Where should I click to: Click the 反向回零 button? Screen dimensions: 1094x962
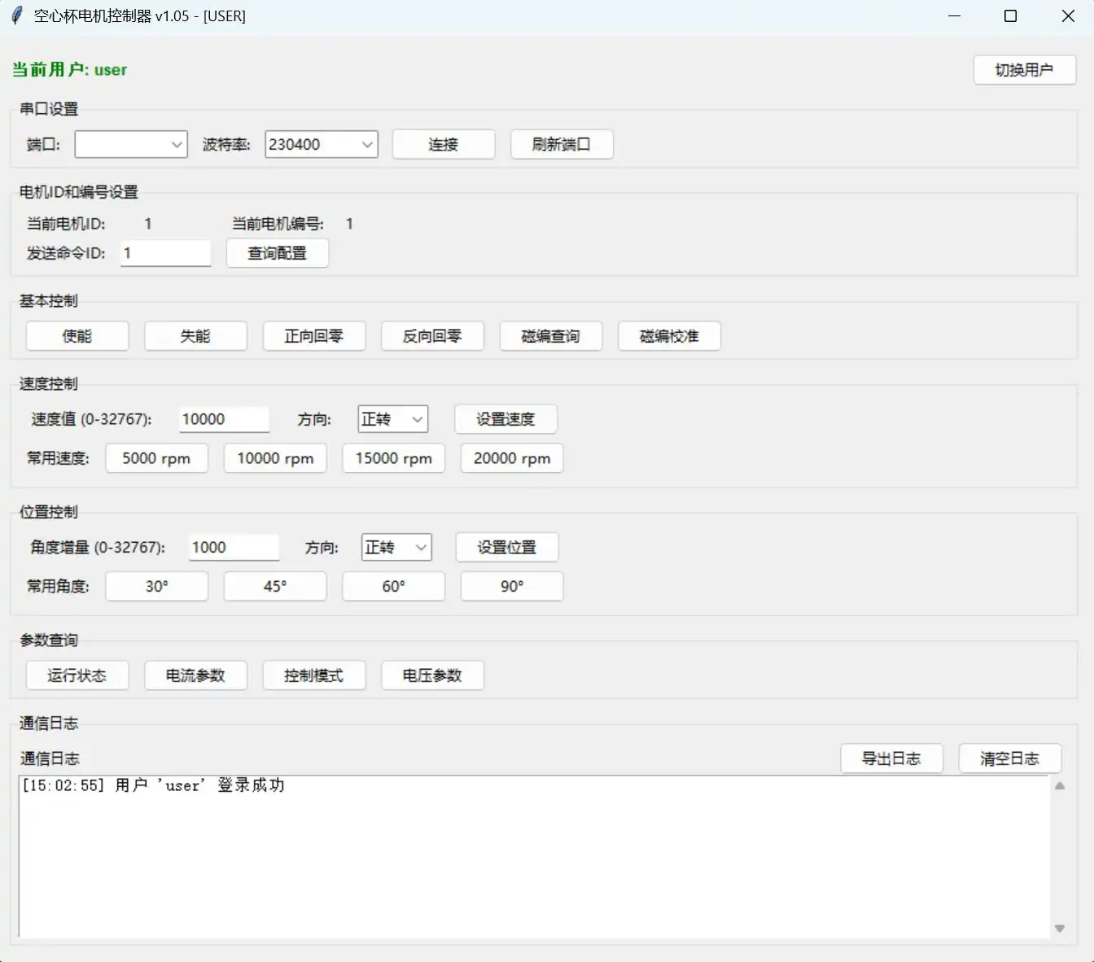tap(432, 336)
